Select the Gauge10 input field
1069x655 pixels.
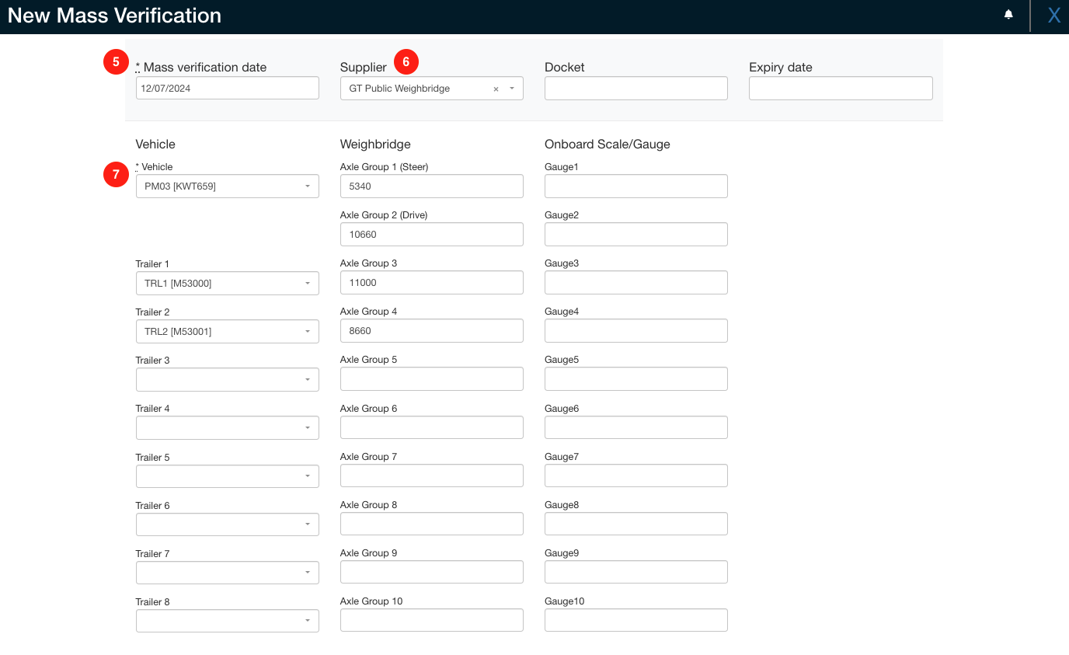(635, 619)
